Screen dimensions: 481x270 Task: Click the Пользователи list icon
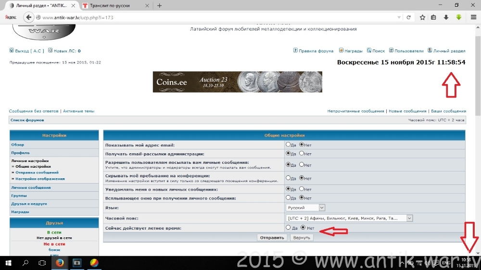391,50
